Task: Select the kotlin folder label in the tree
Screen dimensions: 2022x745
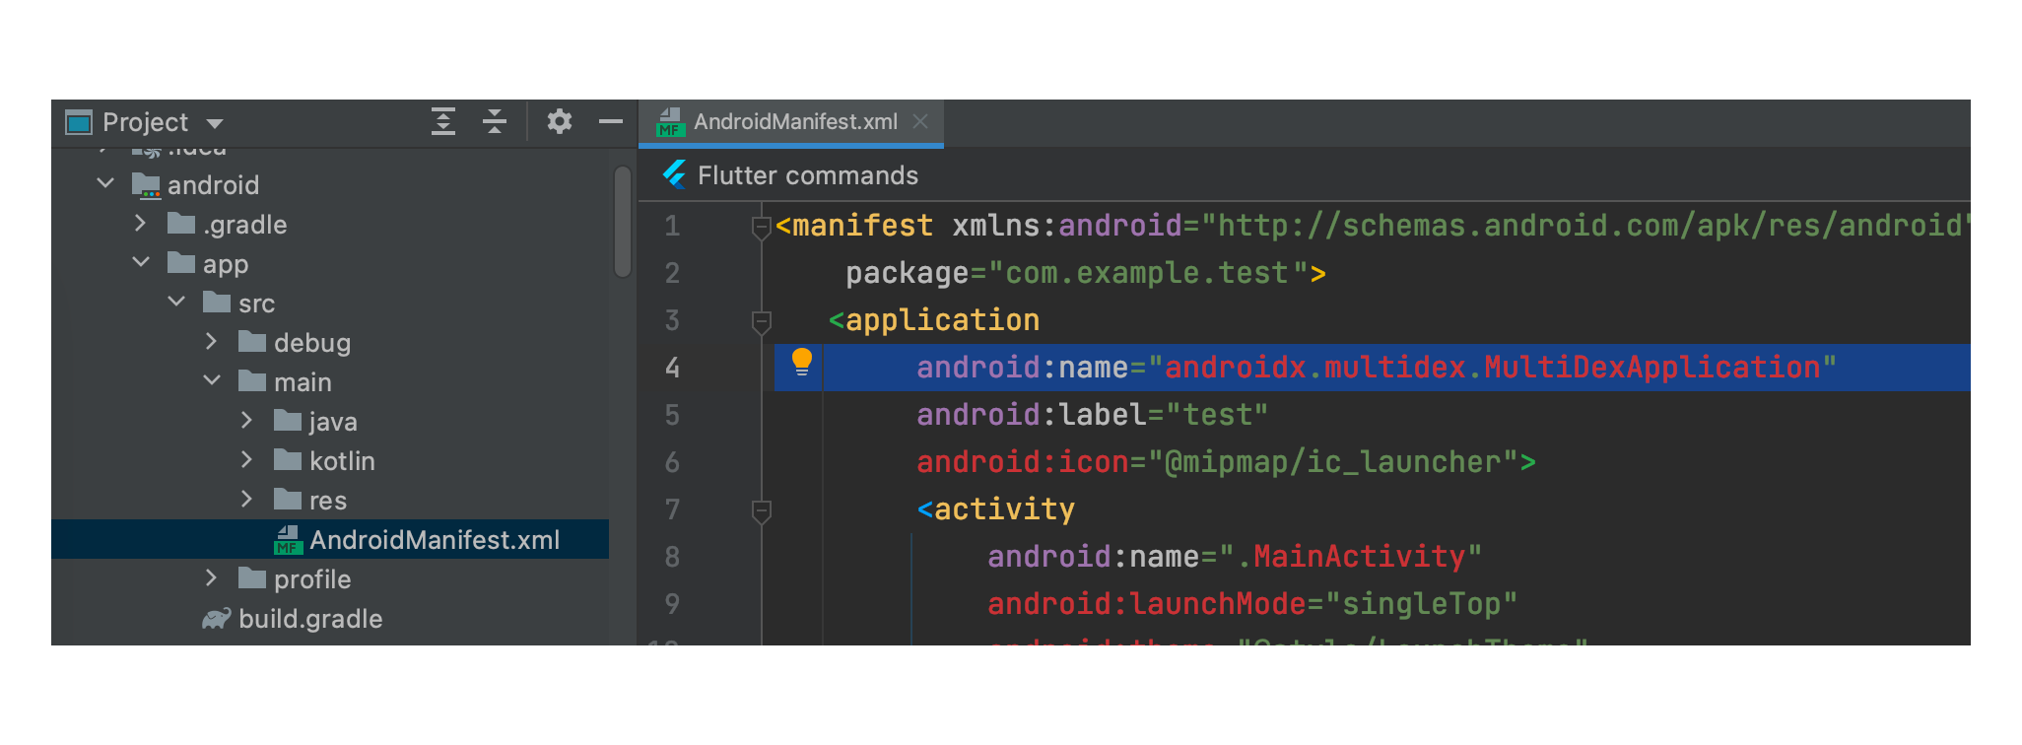Action: click(x=342, y=461)
